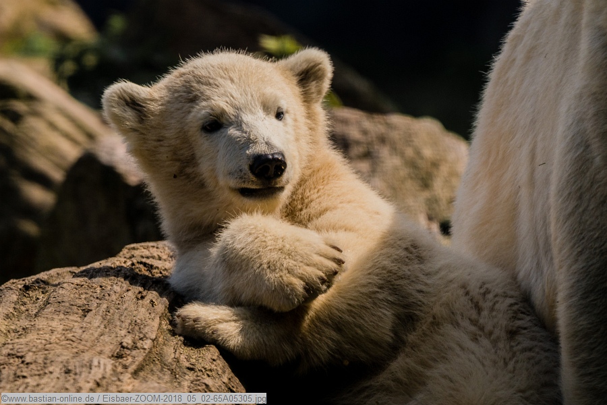Click the green leaves above the cub
The width and height of the screenshot is (607, 405).
(x=280, y=45)
